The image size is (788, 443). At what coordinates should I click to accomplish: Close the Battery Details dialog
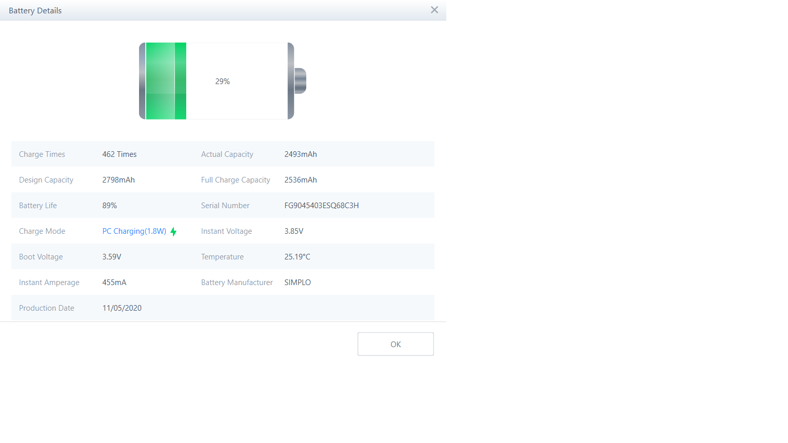tap(434, 10)
